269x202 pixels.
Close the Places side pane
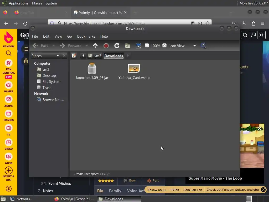64,56
